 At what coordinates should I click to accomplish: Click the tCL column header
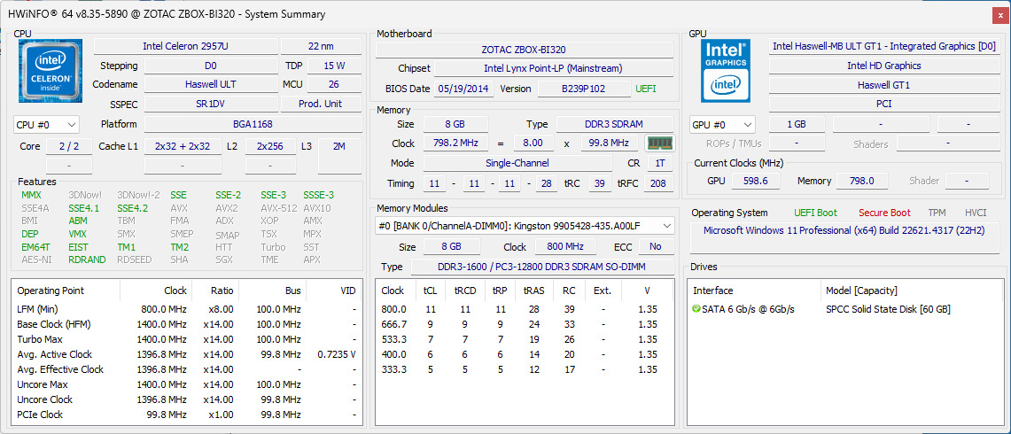[x=431, y=291]
